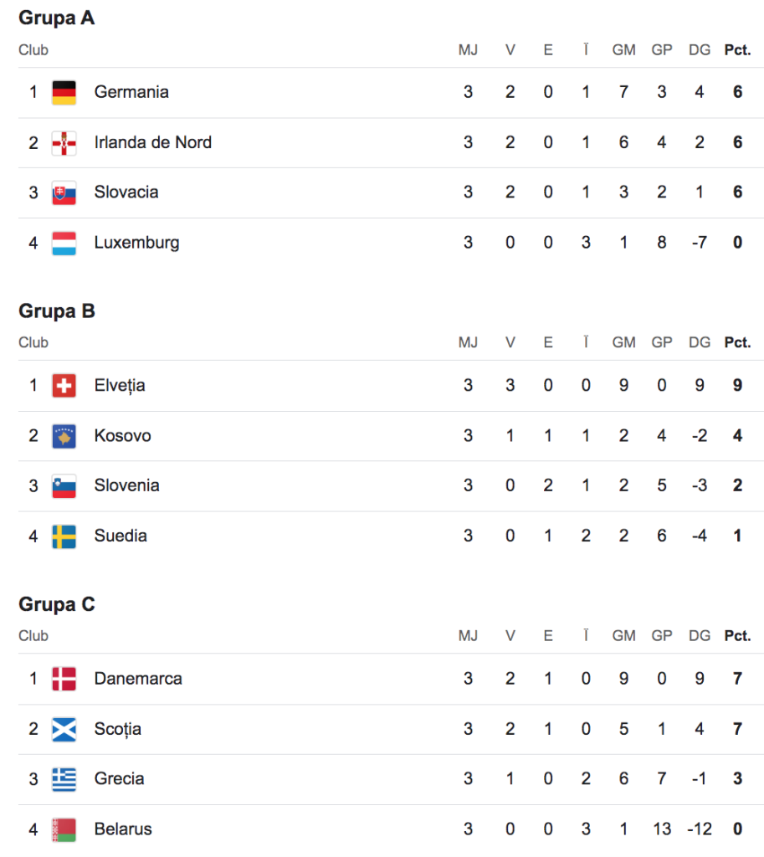Select the Elveția team name
Viewport: 764px width, 857px height.
point(120,386)
